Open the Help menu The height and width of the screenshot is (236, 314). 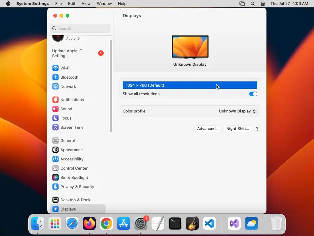coord(122,4)
